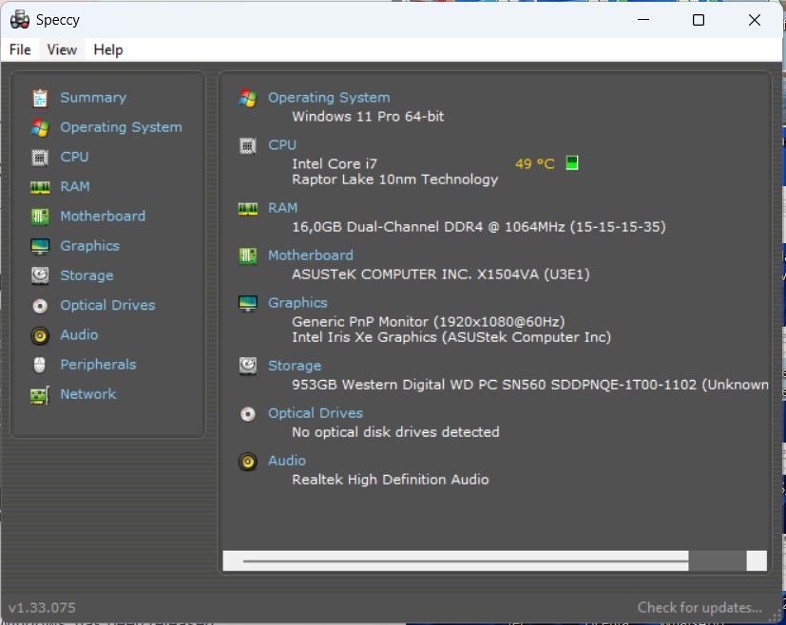Open the CPU section from sidebar
This screenshot has height=625, width=786.
tap(74, 157)
